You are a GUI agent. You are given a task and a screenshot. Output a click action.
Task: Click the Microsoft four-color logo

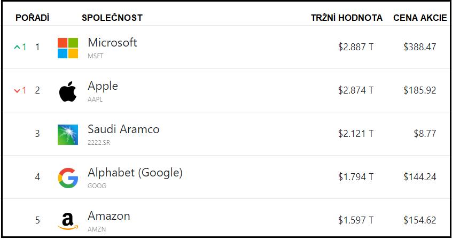click(x=68, y=48)
